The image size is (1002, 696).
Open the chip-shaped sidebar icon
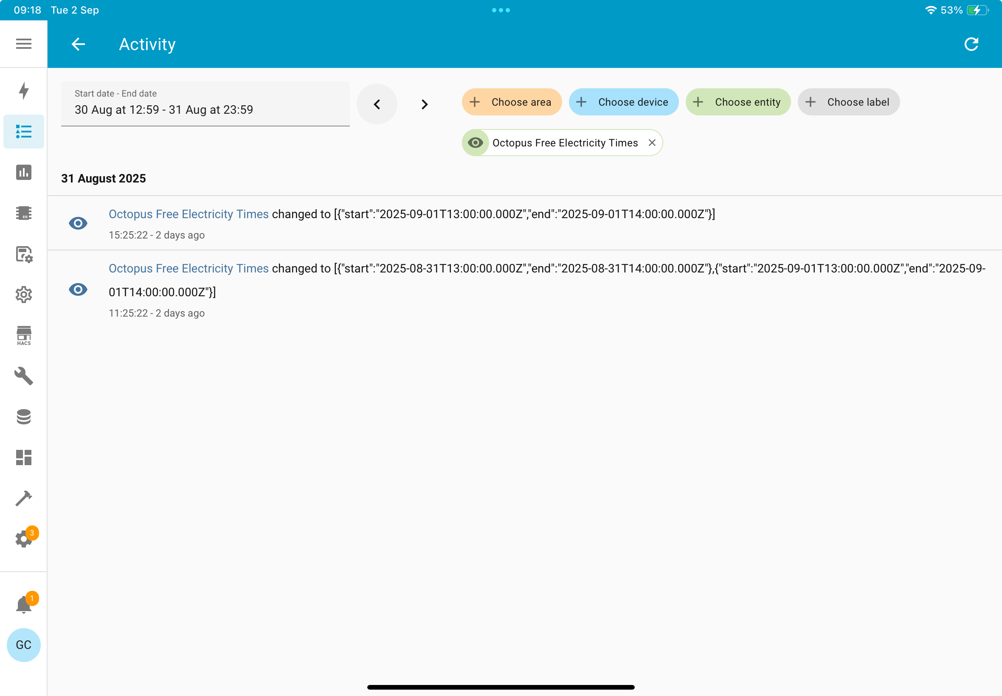(x=23, y=213)
